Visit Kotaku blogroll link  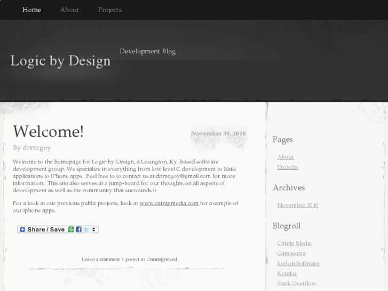pos(287,273)
